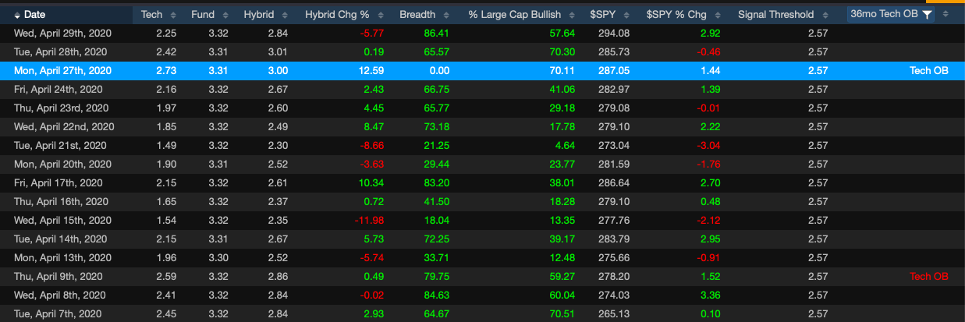Click the Hybrid Chg value -11.98
Image resolution: width=965 pixels, height=322 pixels.
pos(370,221)
